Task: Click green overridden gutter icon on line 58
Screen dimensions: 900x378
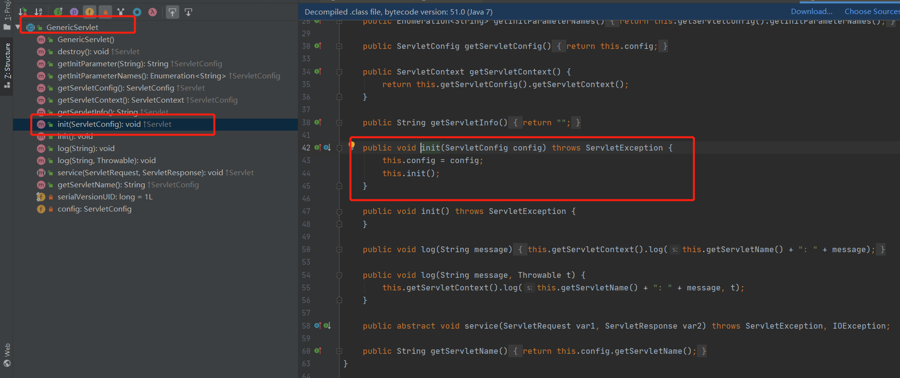Action: [x=327, y=326]
